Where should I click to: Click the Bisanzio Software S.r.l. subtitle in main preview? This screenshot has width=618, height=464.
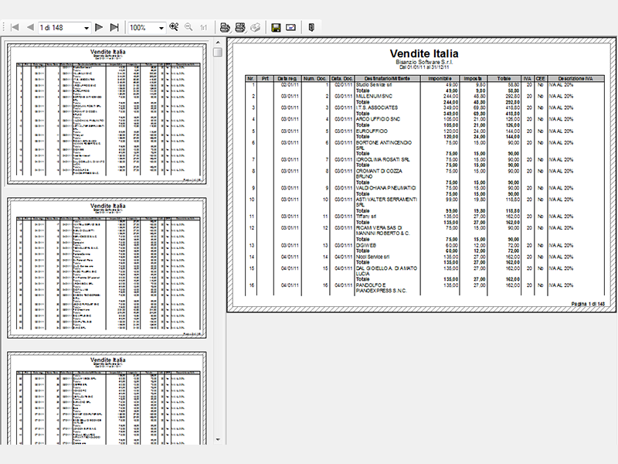[x=424, y=63]
